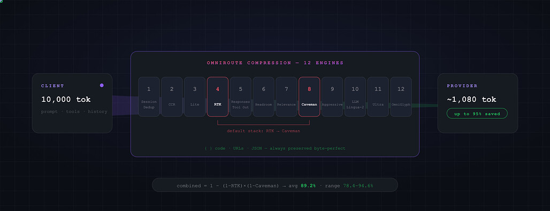Select engine 1 Session Dedup card
550x211 pixels.
coord(149,96)
